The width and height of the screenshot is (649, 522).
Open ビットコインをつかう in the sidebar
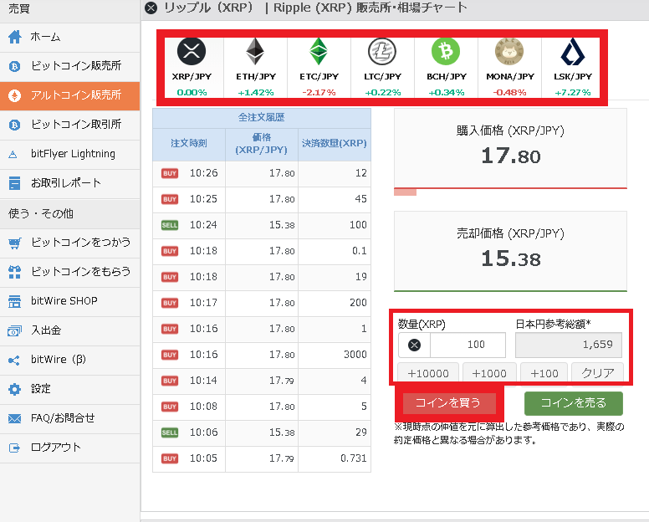click(x=70, y=242)
